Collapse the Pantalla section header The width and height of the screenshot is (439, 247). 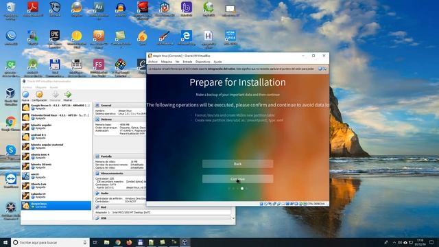pos(121,156)
